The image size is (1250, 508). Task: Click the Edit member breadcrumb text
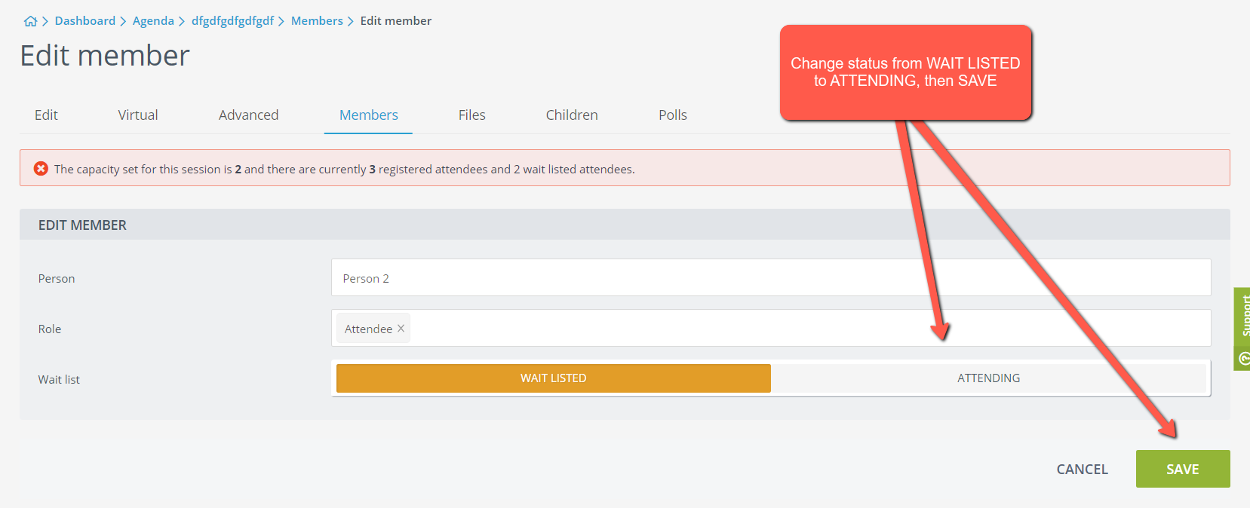coord(396,21)
